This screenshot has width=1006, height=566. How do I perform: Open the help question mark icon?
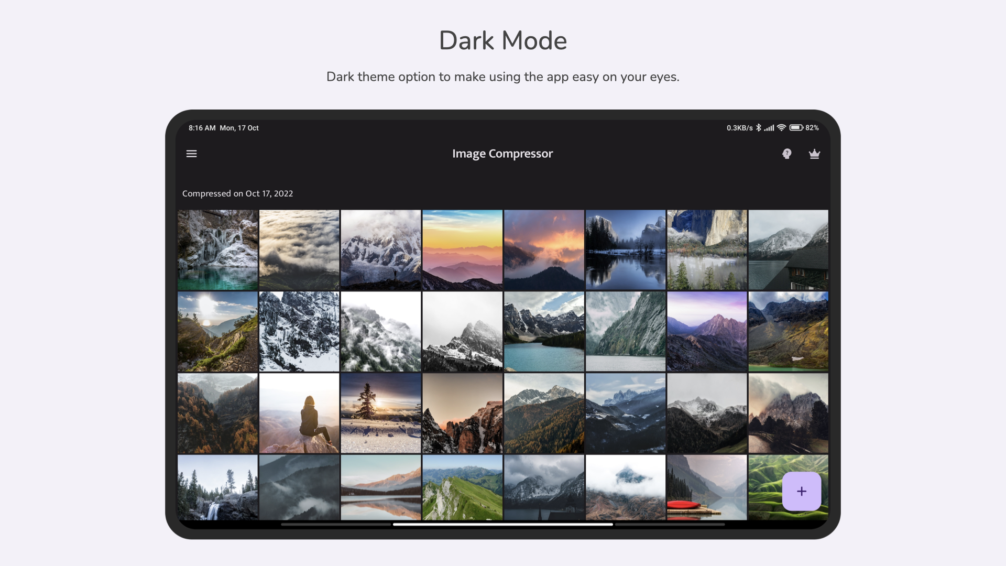pyautogui.click(x=786, y=154)
